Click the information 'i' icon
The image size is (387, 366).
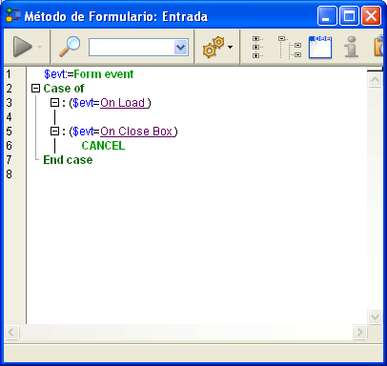pyautogui.click(x=352, y=47)
